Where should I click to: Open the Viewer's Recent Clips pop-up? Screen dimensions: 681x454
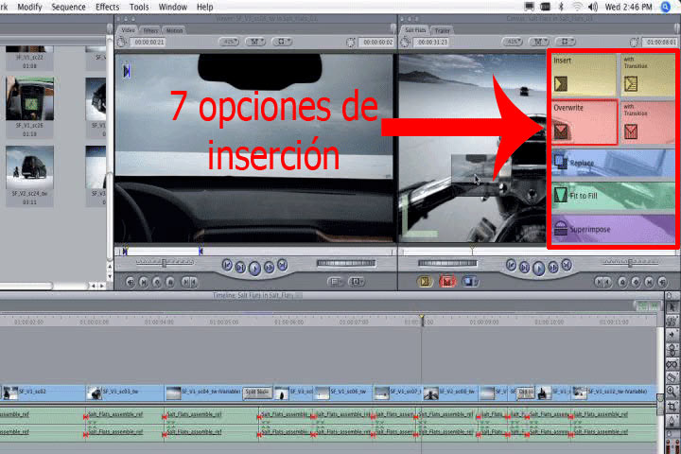(335, 282)
